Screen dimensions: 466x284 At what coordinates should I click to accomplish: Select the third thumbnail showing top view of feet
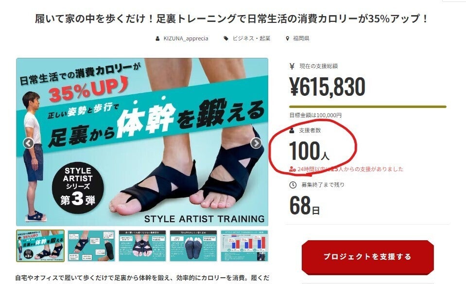click(142, 246)
